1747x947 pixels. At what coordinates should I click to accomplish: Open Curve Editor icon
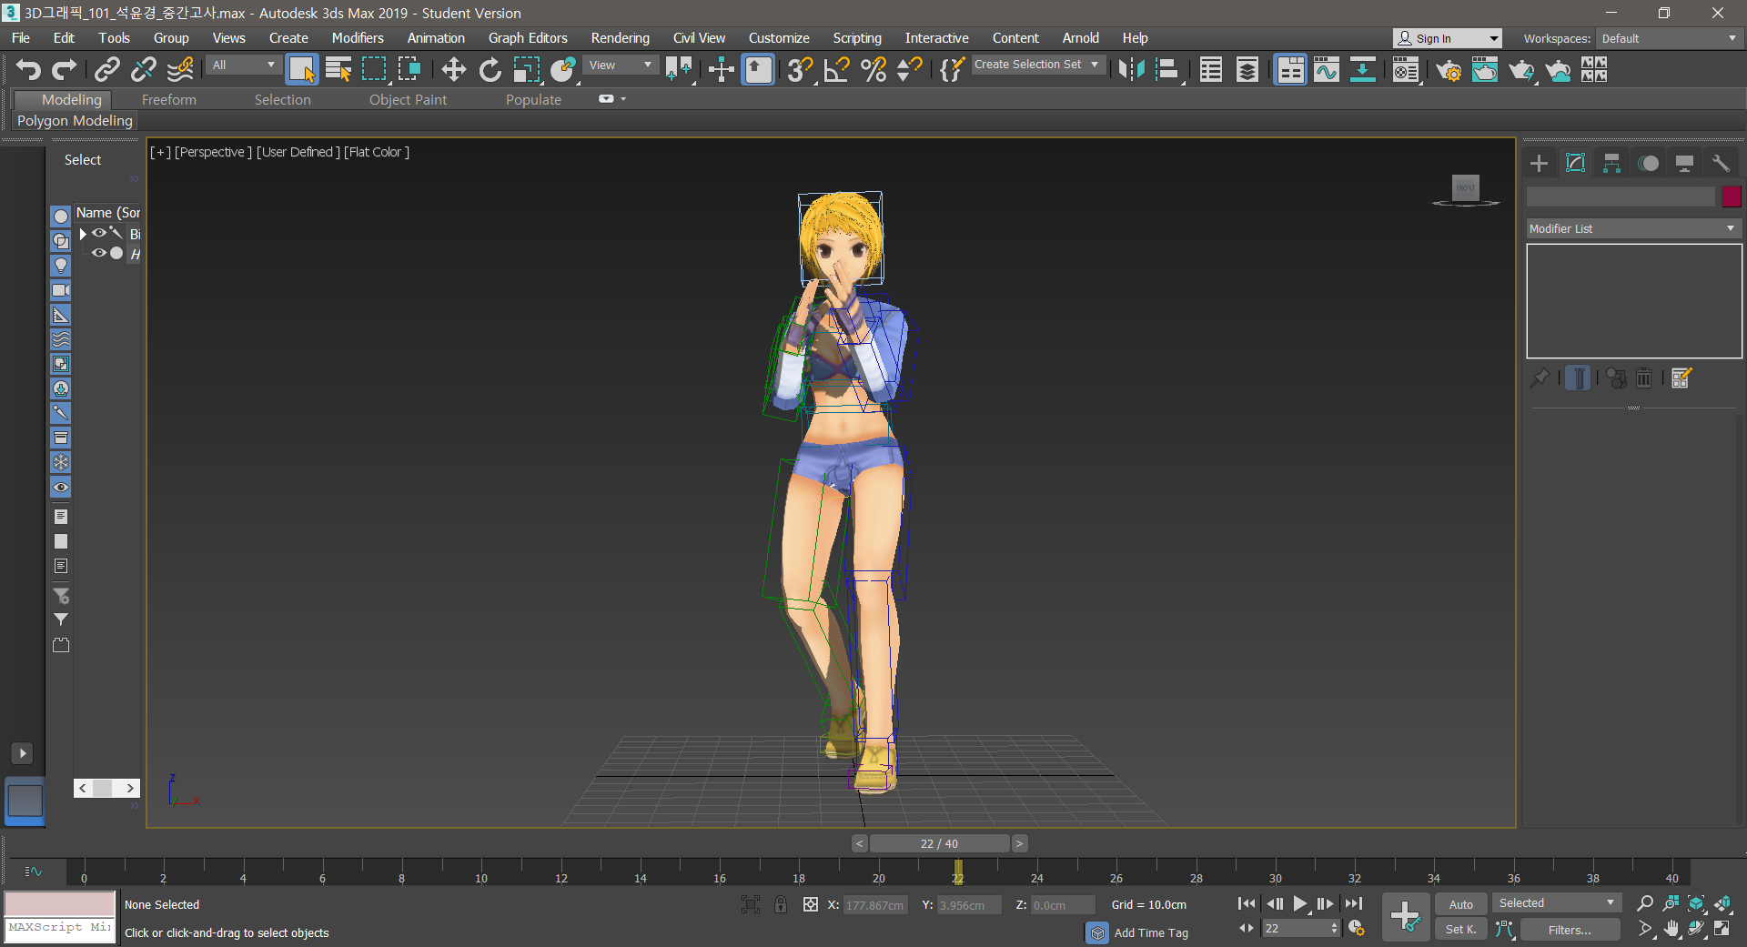click(x=1327, y=70)
